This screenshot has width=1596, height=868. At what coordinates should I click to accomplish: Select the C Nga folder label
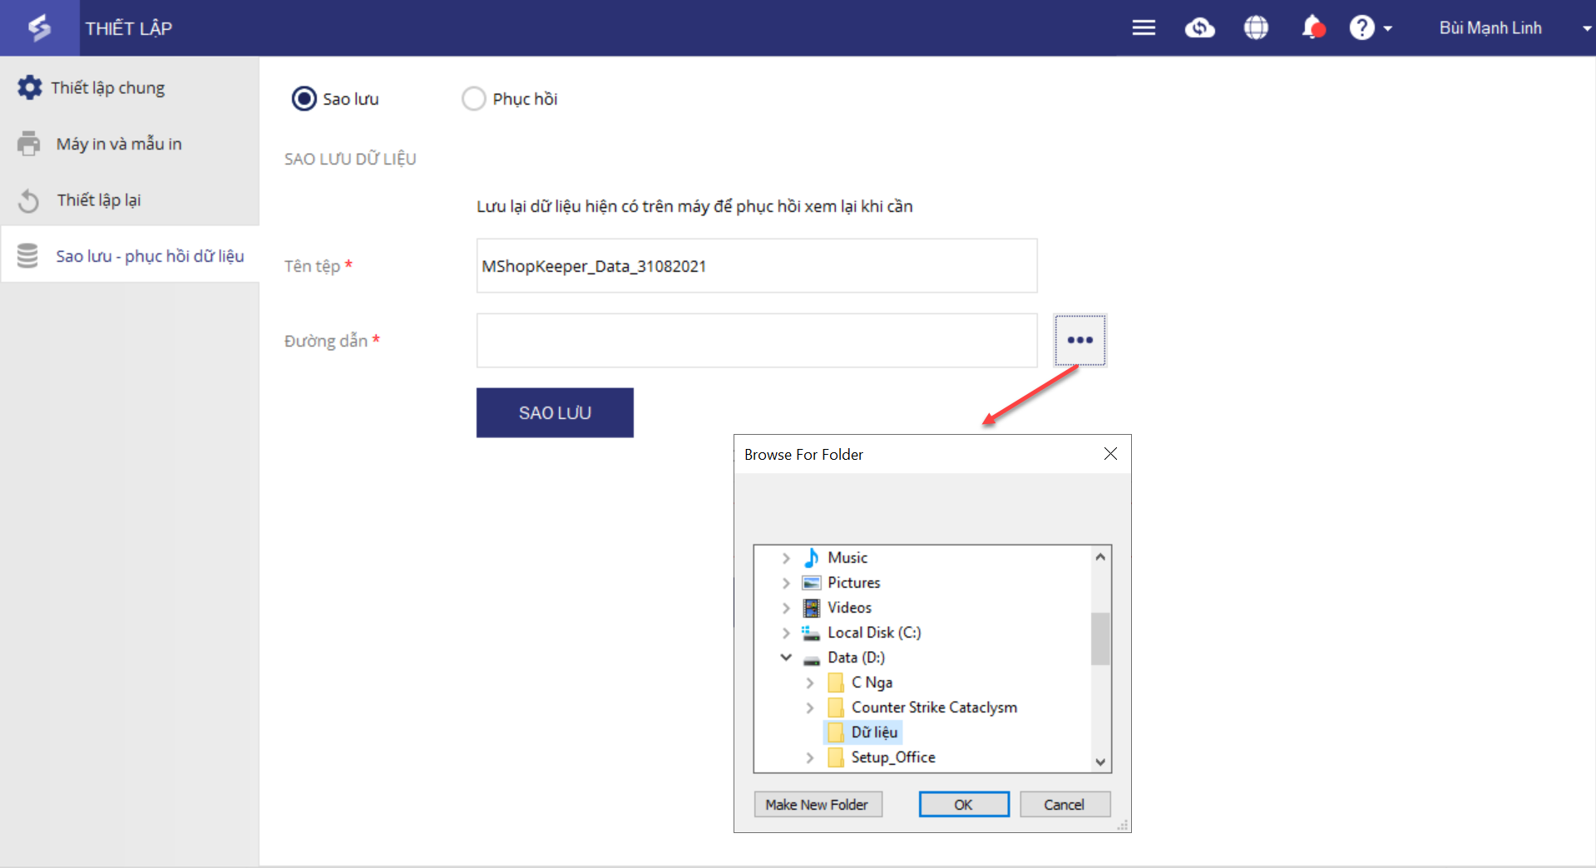[872, 683]
